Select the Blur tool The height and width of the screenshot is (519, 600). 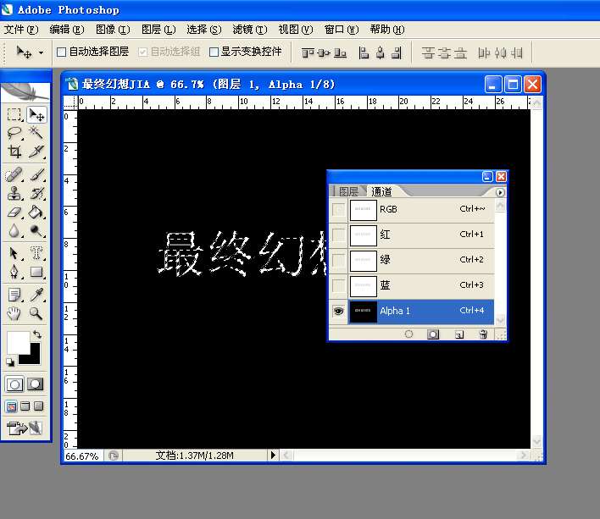pyautogui.click(x=14, y=231)
